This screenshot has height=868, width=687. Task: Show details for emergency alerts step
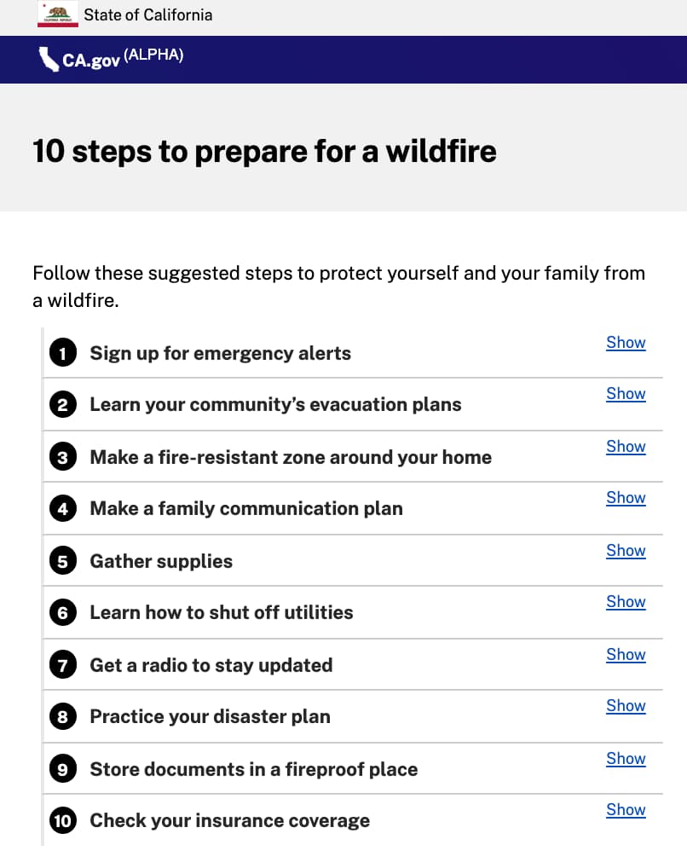(626, 343)
